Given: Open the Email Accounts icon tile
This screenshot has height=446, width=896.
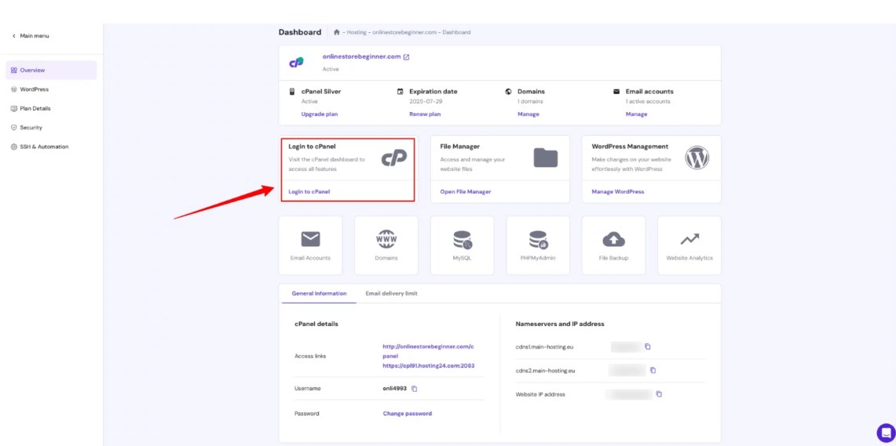Looking at the screenshot, I should pyautogui.click(x=310, y=245).
